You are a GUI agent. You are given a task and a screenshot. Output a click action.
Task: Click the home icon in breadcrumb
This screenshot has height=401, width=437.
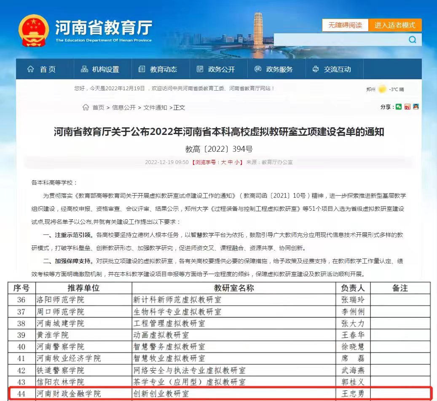(x=86, y=108)
